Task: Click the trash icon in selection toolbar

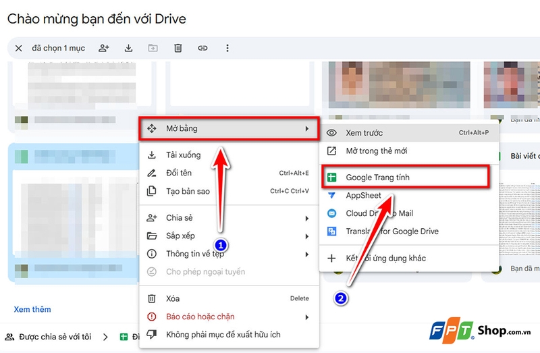Action: click(x=178, y=48)
